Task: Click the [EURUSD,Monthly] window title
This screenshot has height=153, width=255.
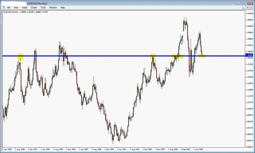Action: click(x=37, y=3)
